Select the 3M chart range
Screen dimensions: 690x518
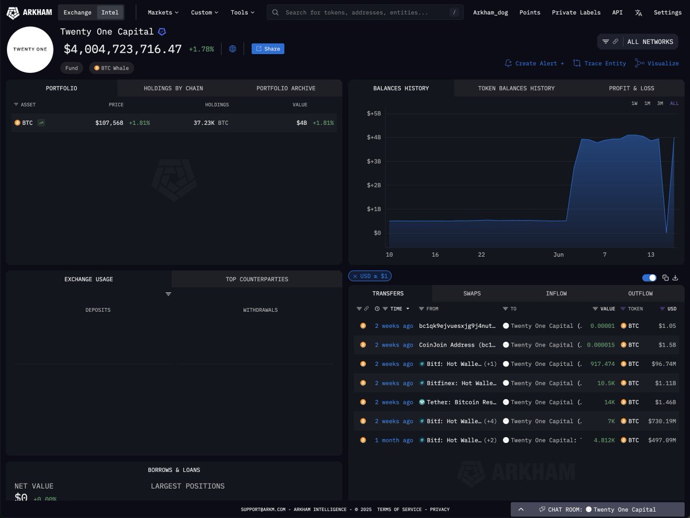click(660, 103)
